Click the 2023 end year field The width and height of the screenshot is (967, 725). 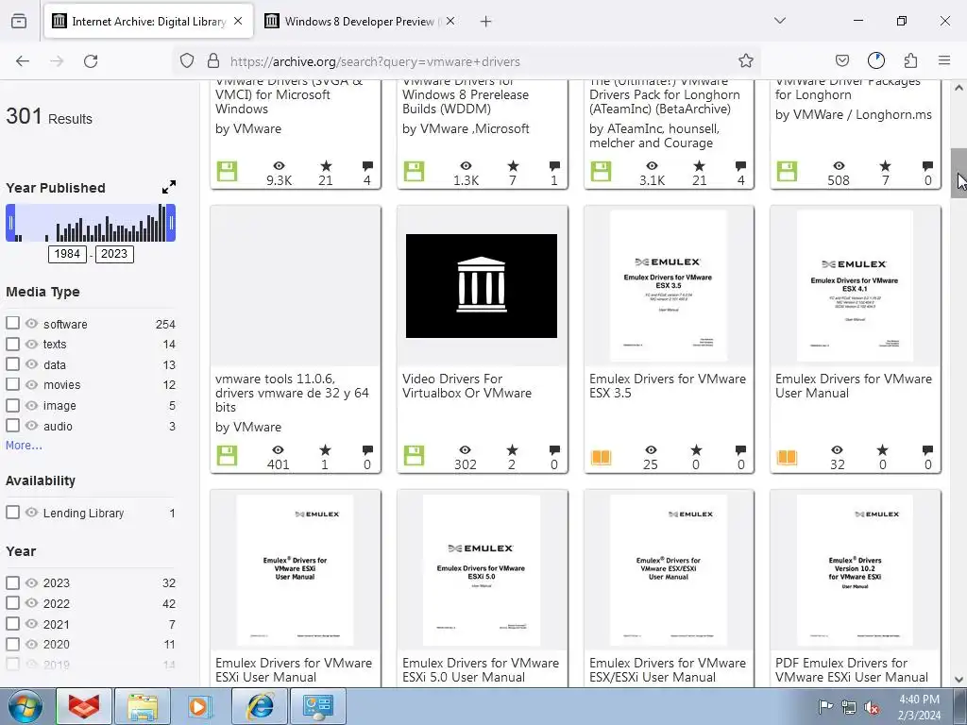pos(114,254)
